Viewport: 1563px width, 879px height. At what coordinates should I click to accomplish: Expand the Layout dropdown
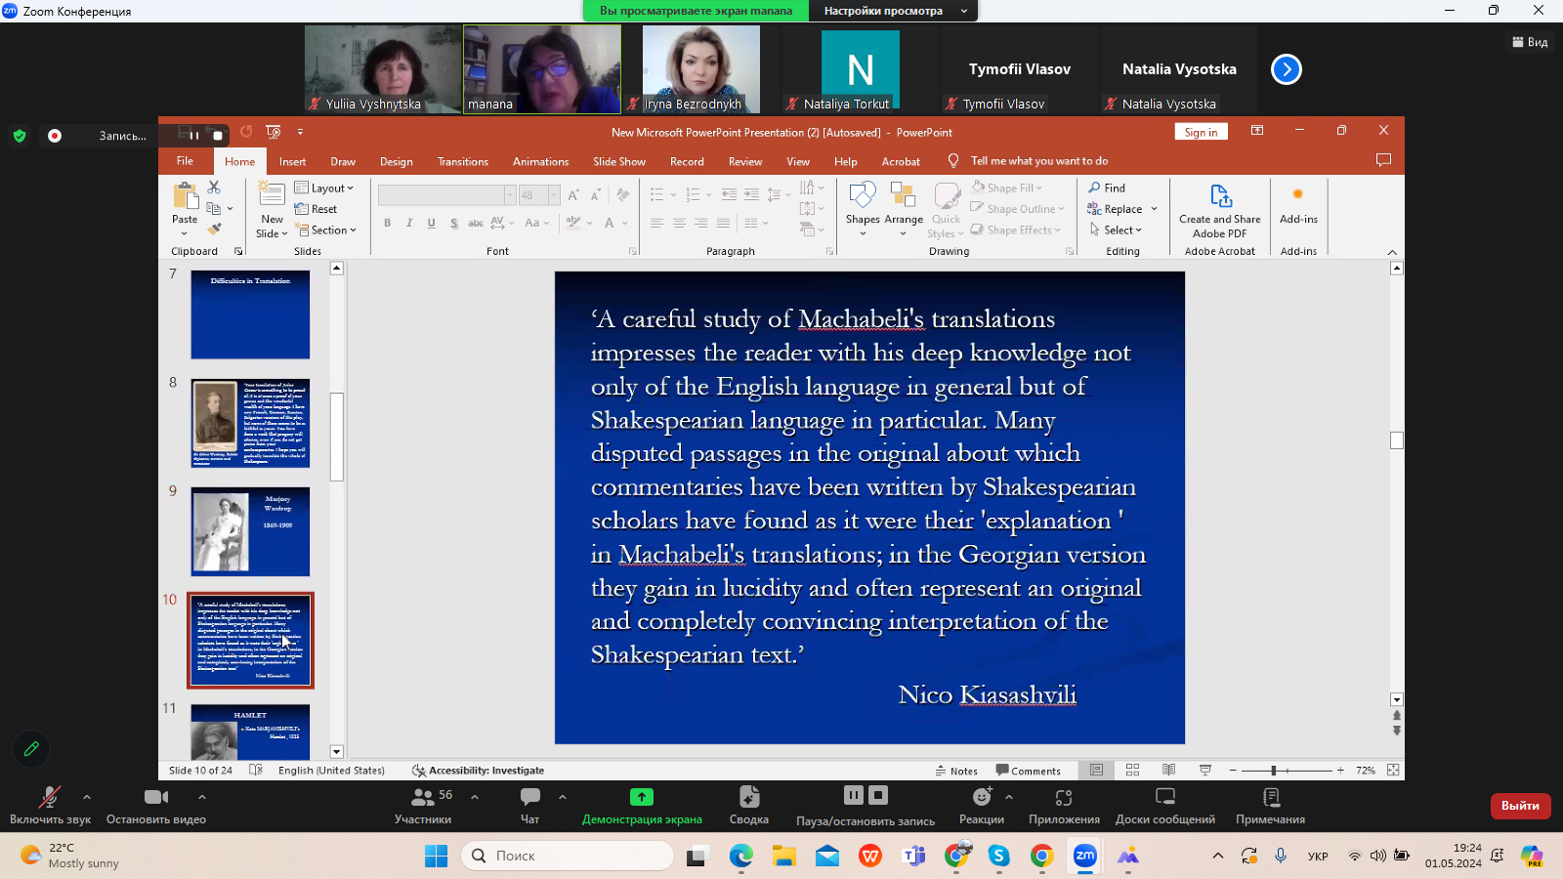325,188
